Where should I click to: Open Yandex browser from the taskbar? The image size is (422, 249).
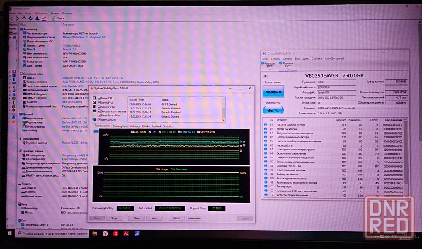point(105,234)
